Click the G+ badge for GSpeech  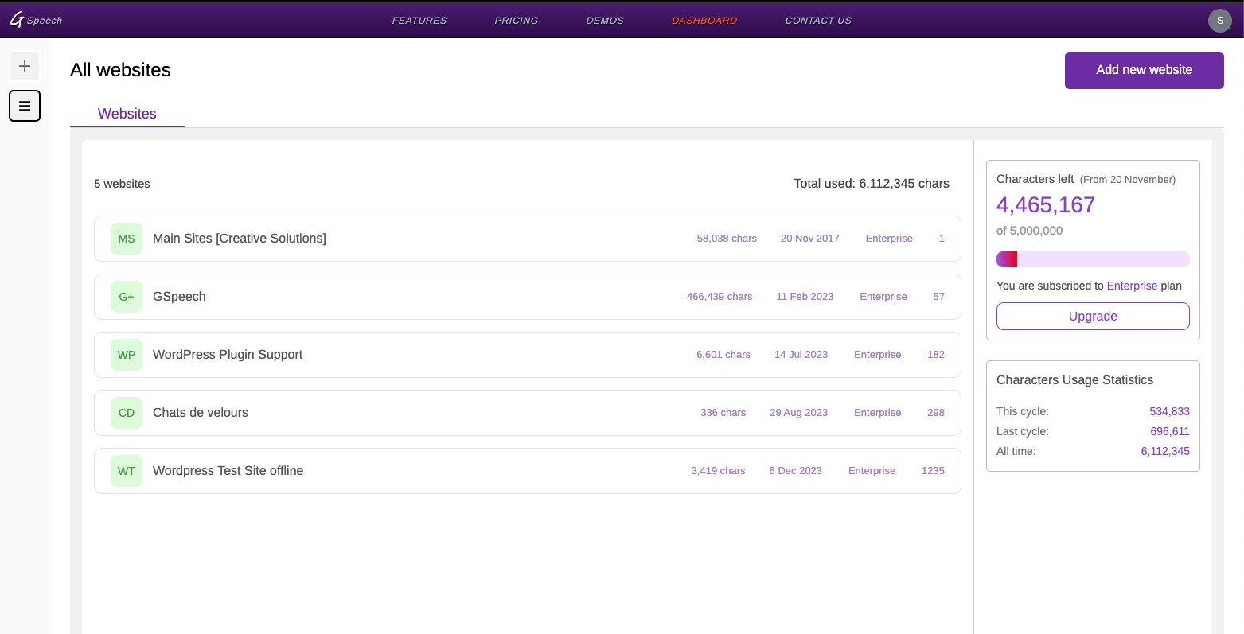point(127,297)
